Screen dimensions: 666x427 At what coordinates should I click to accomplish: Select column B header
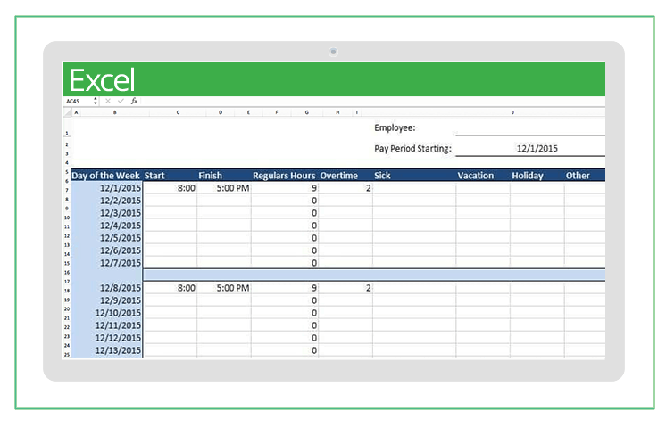point(114,113)
